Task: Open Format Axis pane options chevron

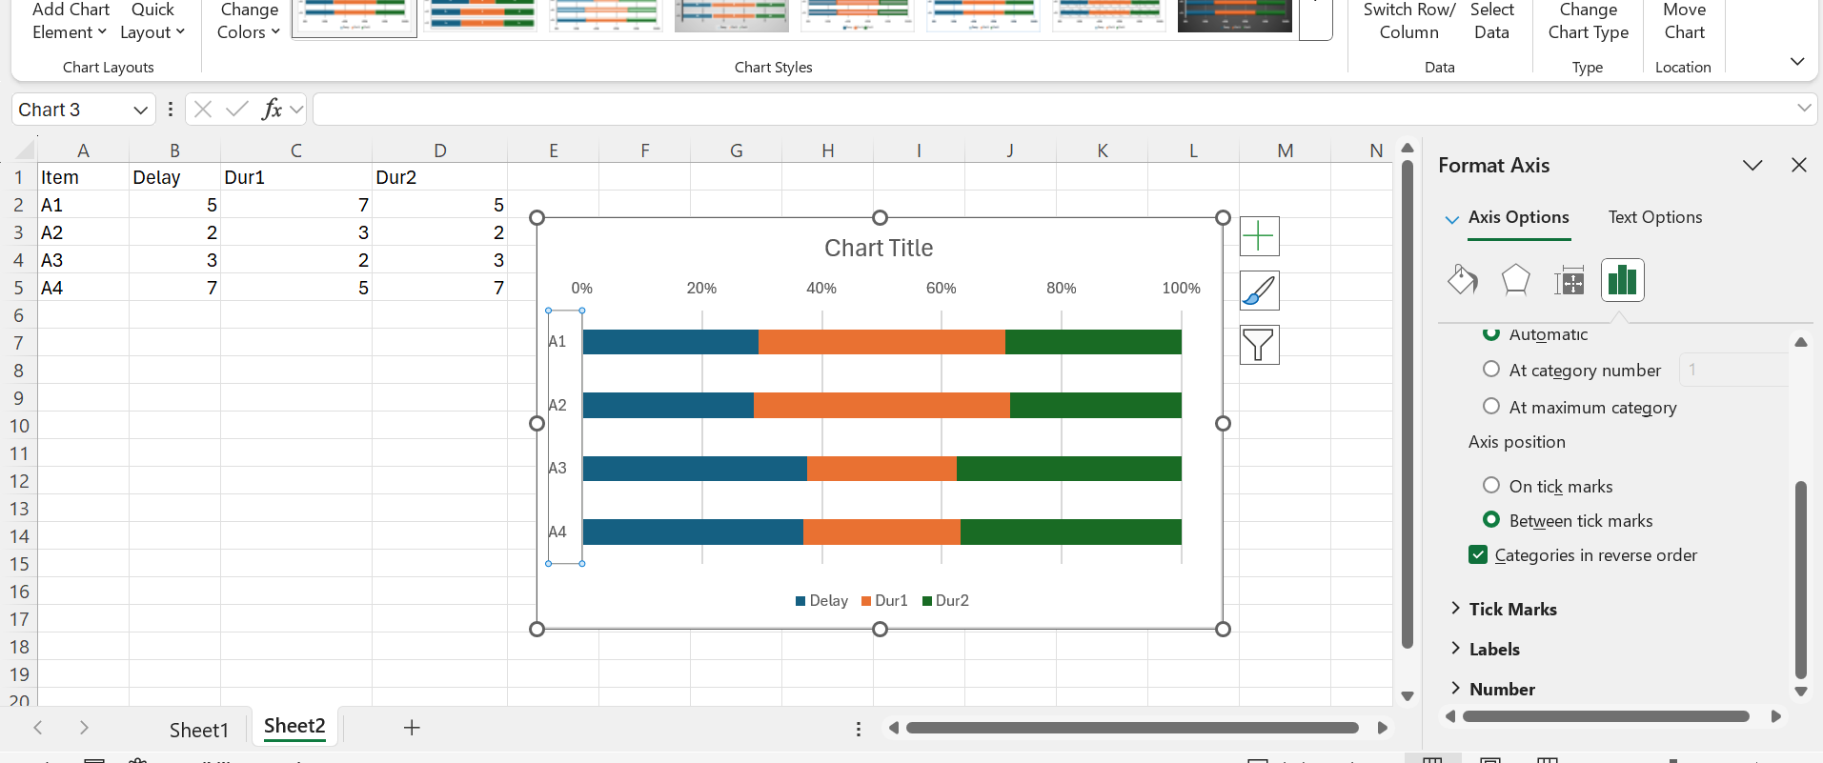Action: 1752,165
